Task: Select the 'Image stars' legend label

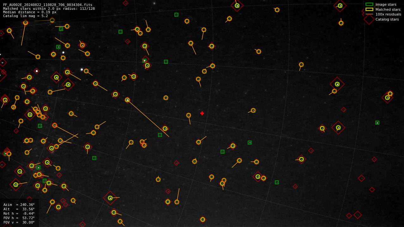Action: click(x=386, y=4)
